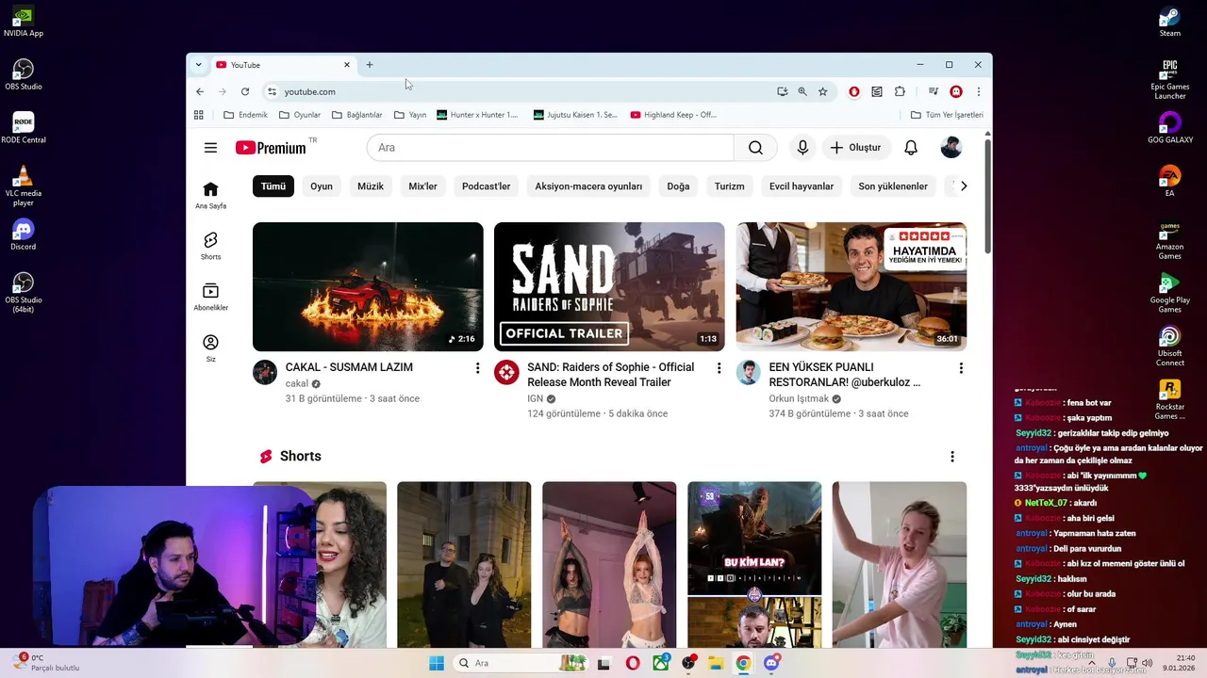Go back in Chrome

(x=200, y=91)
